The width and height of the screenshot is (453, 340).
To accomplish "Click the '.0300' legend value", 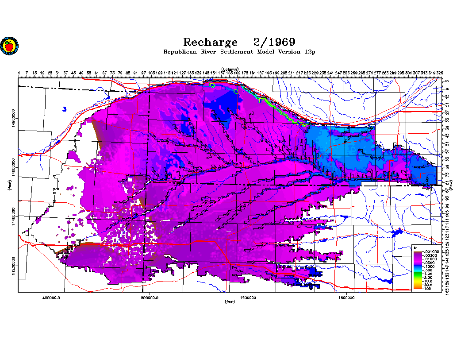I will [x=429, y=263].
